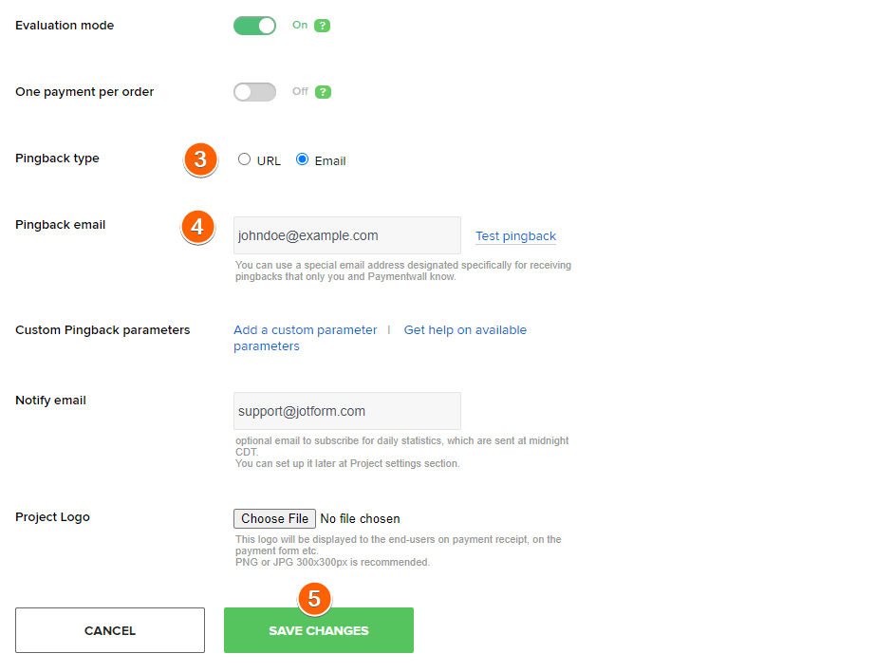Image resolution: width=894 pixels, height=672 pixels.
Task: Click the Project Logo label
Action: point(52,517)
